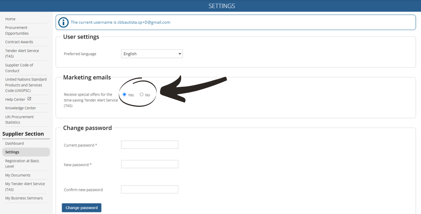Select Settings in the Supplier Section
This screenshot has width=421, height=214.
26,152
